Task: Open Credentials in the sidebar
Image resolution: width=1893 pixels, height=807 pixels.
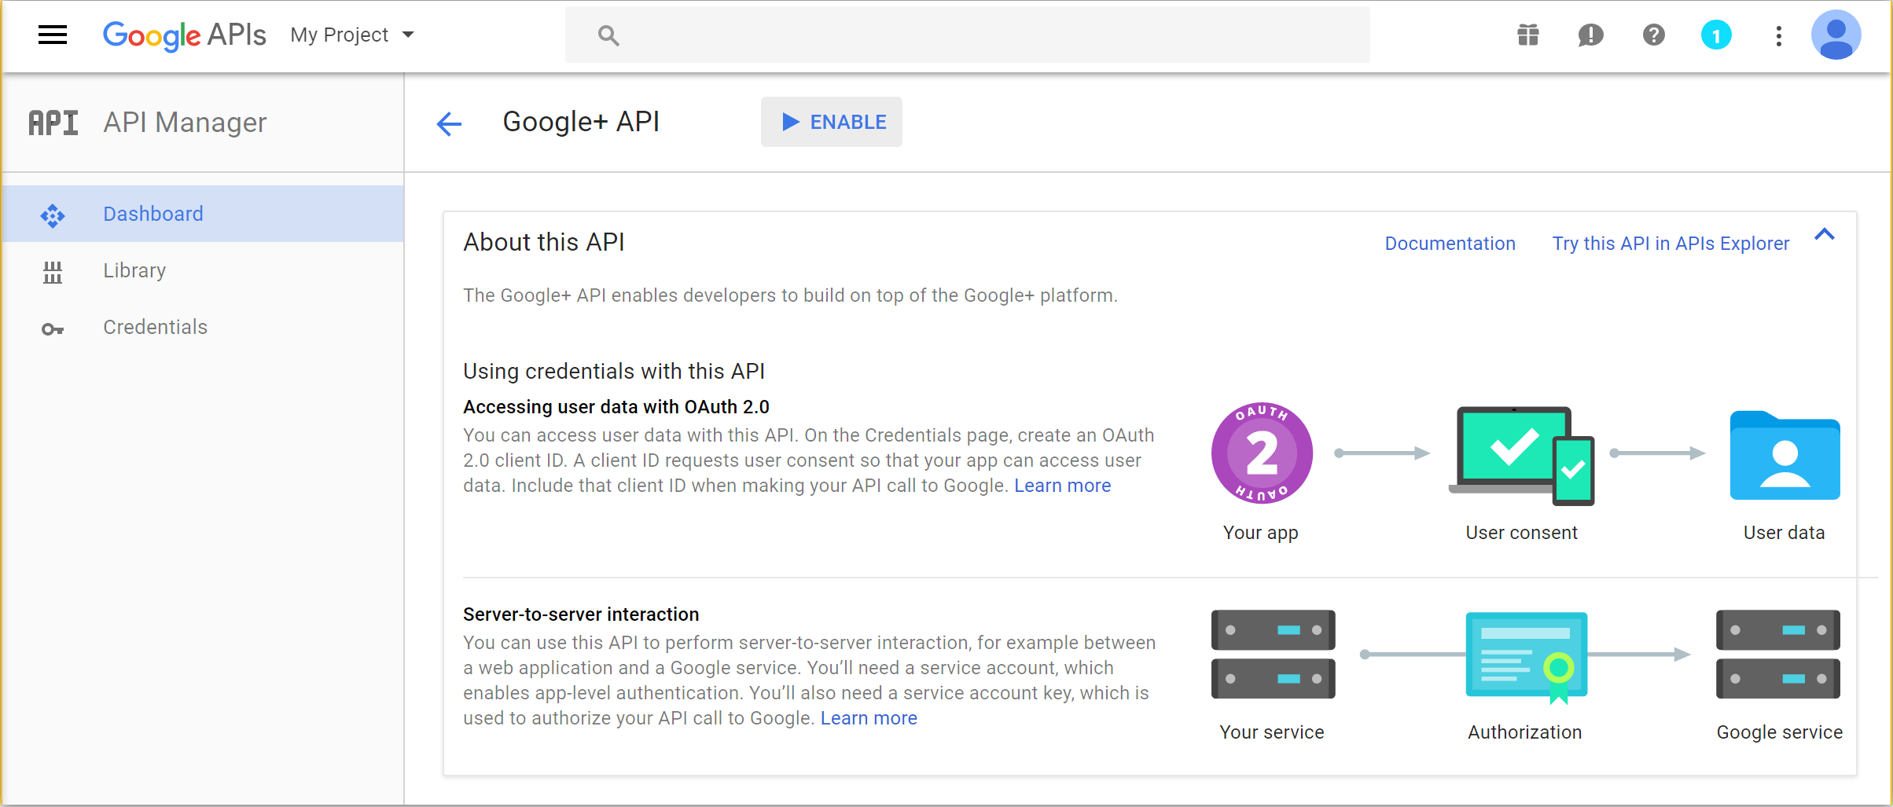Action: (204, 327)
